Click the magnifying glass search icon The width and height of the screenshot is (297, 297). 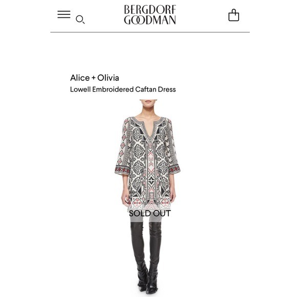tap(80, 19)
